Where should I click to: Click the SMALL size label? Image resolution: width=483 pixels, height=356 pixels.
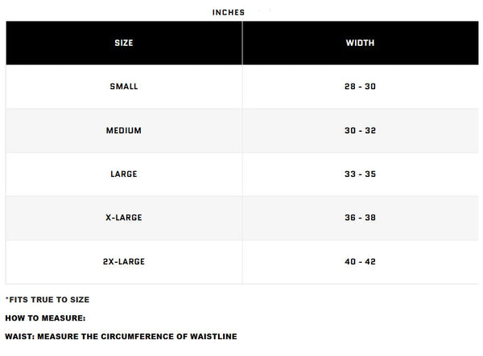click(123, 87)
